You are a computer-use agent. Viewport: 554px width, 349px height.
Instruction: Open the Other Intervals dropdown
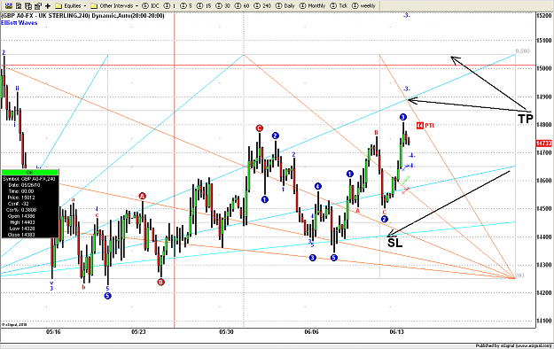(x=114, y=6)
